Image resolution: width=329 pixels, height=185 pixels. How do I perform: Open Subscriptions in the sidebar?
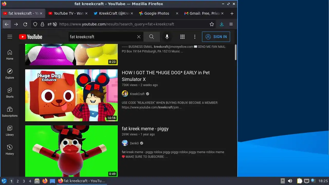10,112
